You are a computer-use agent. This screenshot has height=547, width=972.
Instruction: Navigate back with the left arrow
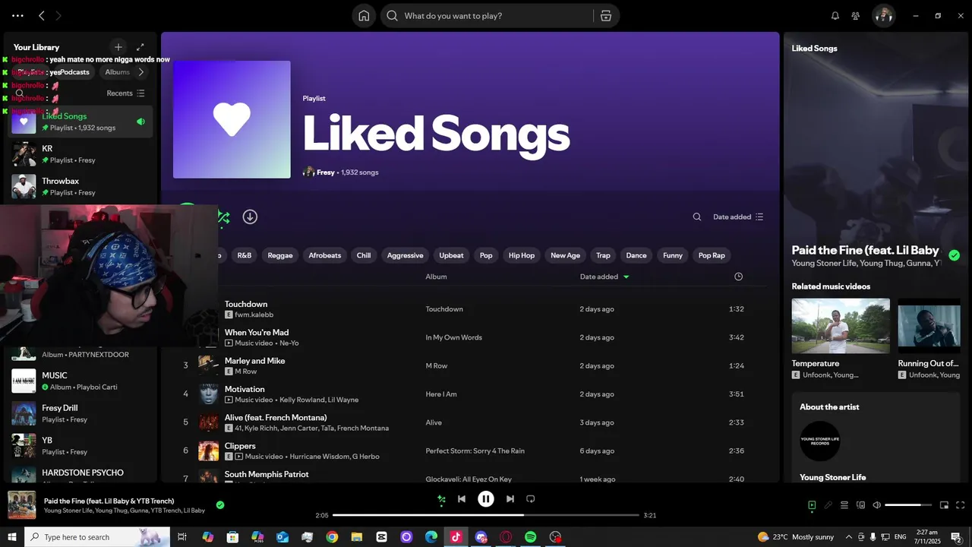(x=42, y=15)
